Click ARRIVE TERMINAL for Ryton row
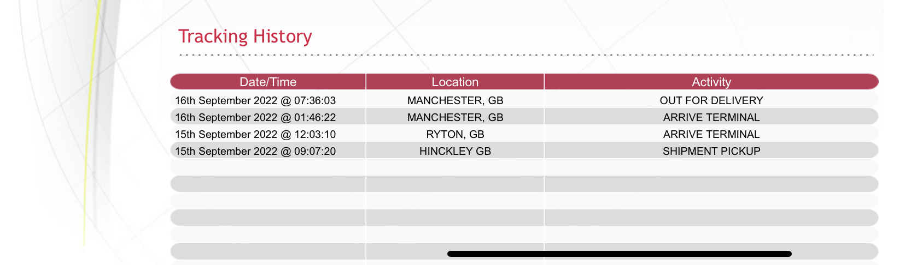 click(711, 134)
